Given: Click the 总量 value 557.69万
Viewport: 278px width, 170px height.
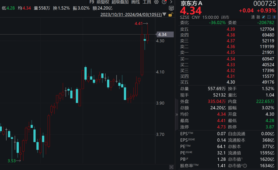Looking at the screenshot, I should pyautogui.click(x=217, y=89).
